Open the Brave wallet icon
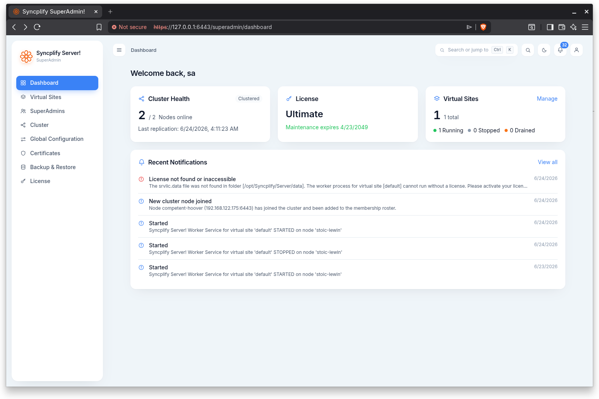 (x=562, y=27)
